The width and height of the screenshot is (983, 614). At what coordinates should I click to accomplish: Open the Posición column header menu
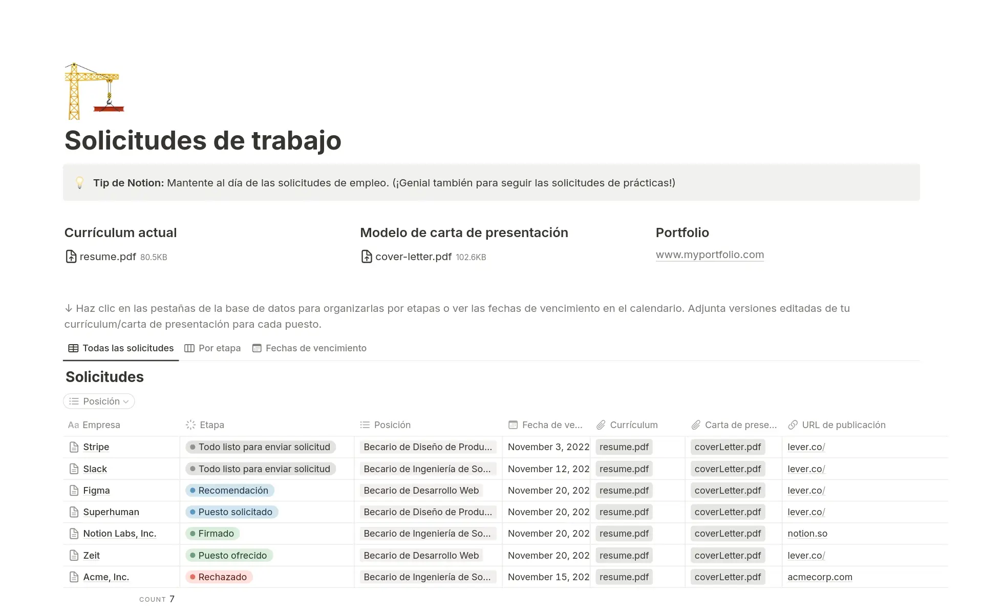point(392,425)
